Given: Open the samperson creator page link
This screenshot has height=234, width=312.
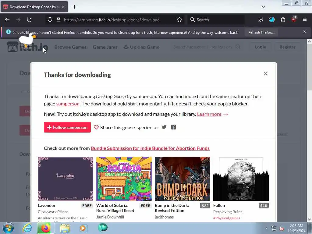Looking at the screenshot, I should tap(68, 104).
